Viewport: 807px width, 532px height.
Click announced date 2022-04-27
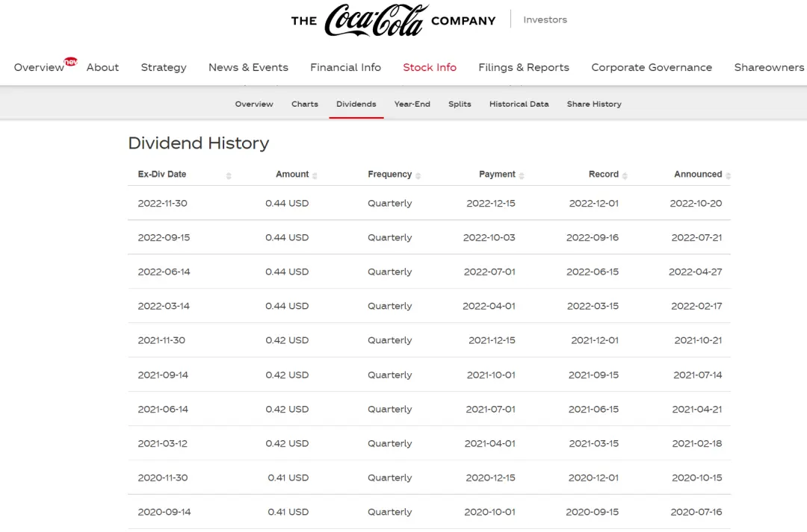(x=696, y=272)
